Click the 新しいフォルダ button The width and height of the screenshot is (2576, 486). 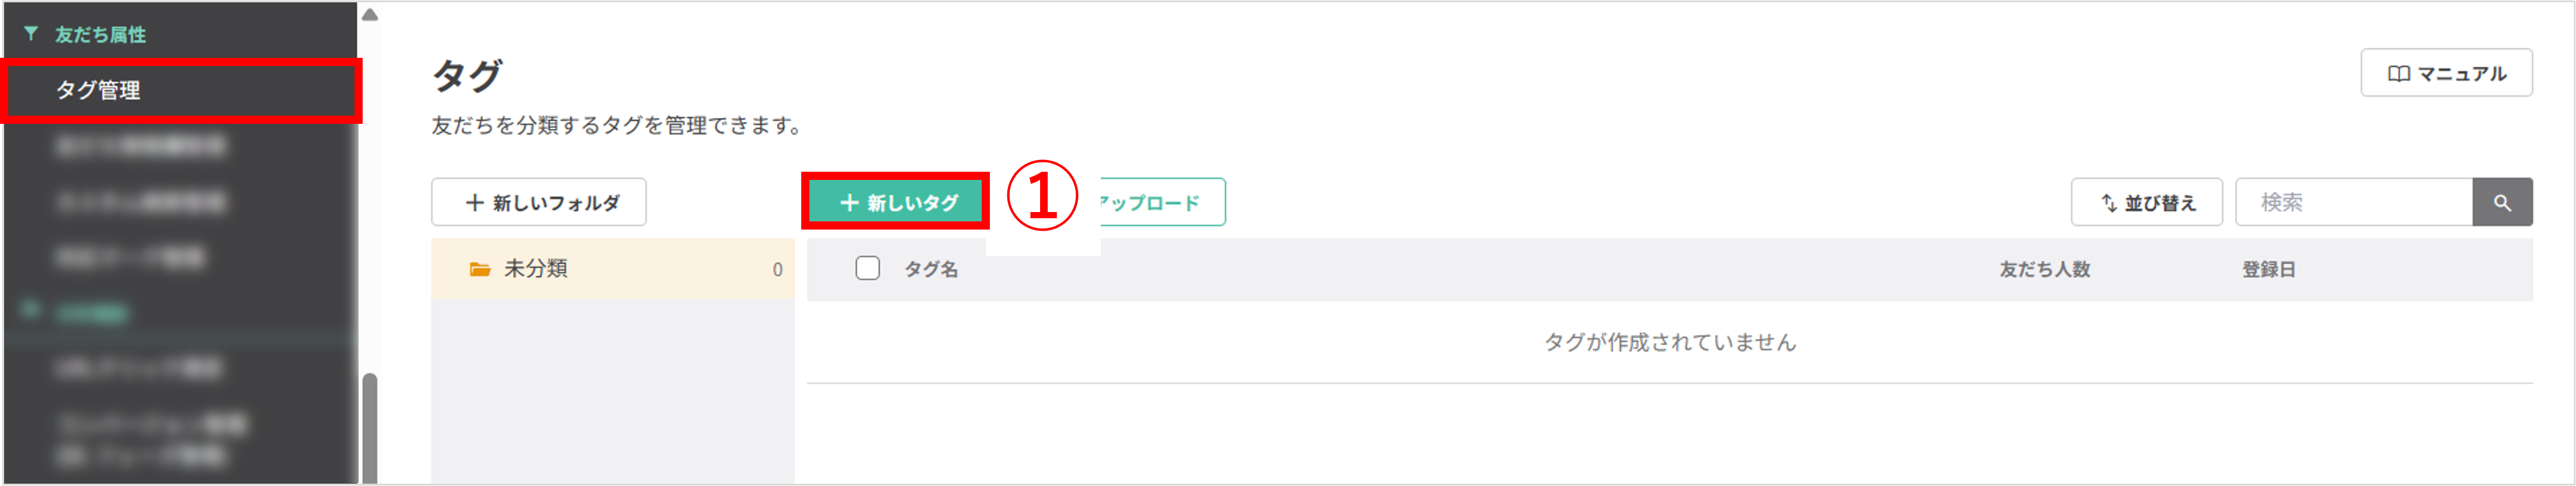pyautogui.click(x=538, y=202)
